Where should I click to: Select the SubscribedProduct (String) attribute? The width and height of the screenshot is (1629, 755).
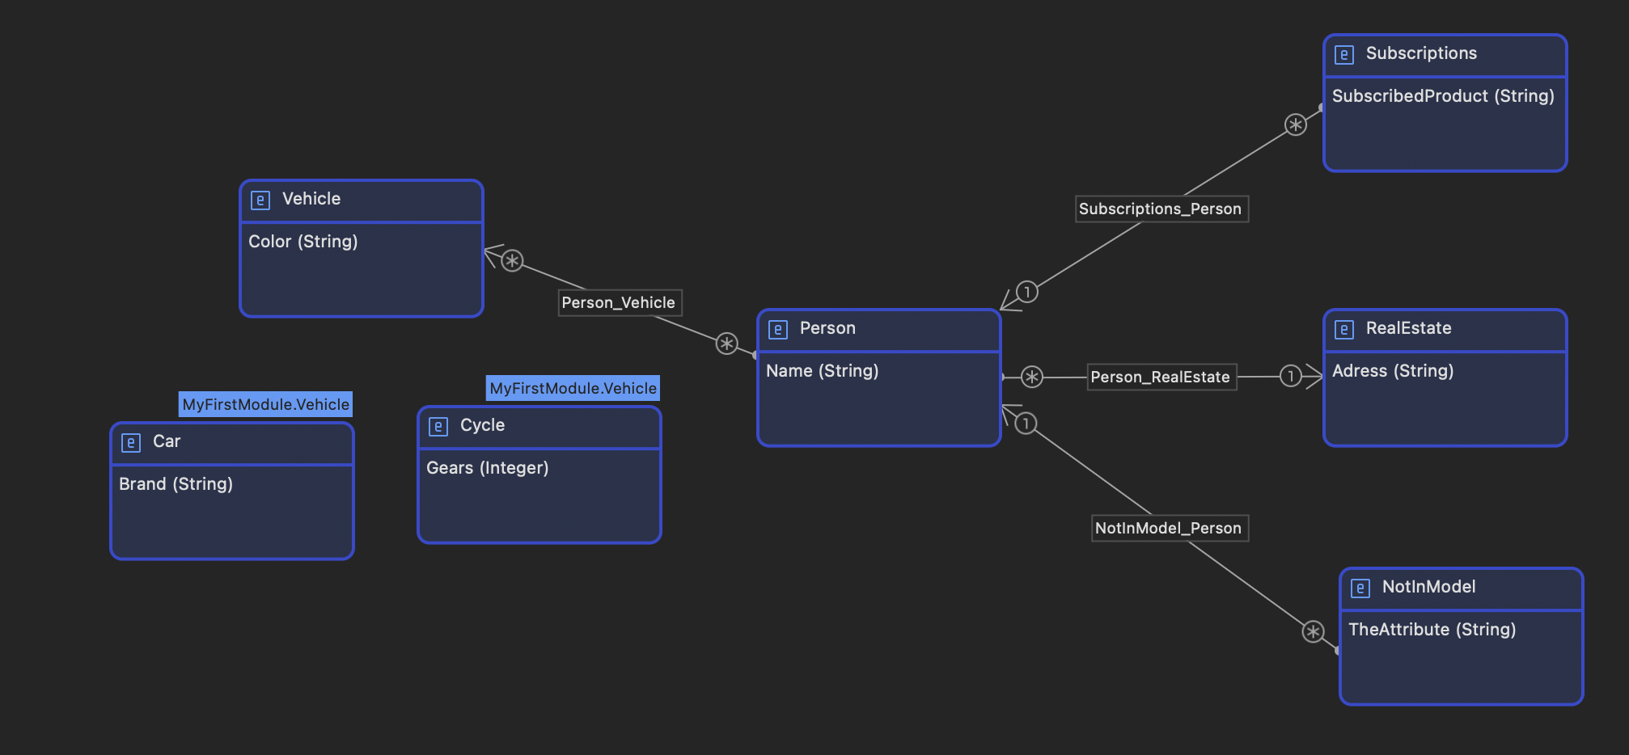1443,96
